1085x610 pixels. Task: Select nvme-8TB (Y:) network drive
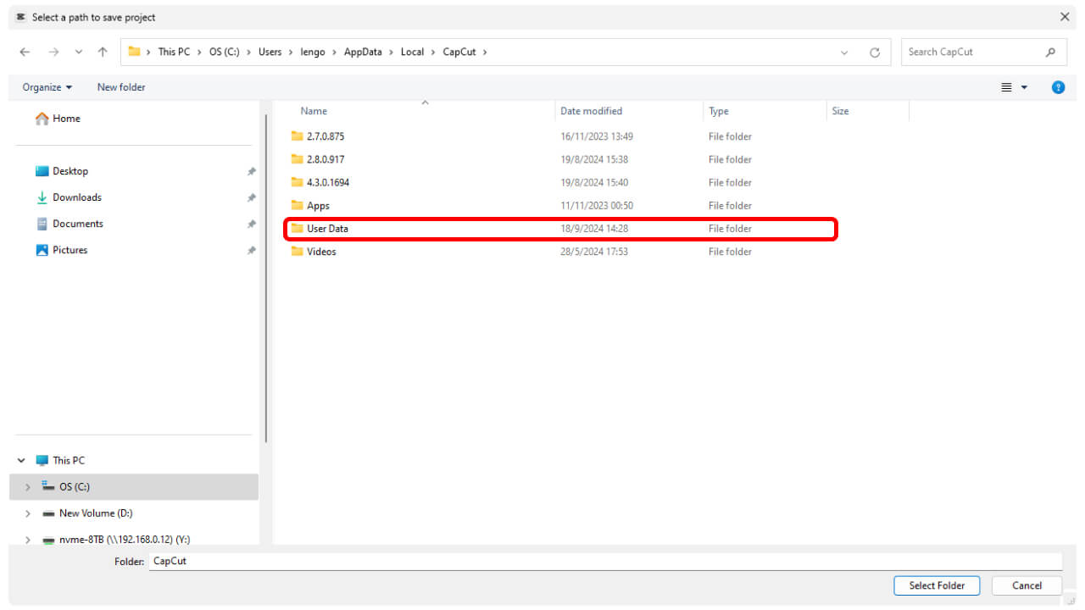click(116, 540)
